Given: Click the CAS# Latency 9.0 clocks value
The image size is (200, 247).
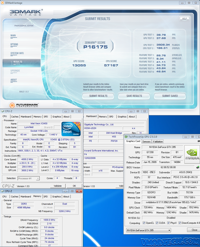Looking at the screenshot, I should (49, 227).
